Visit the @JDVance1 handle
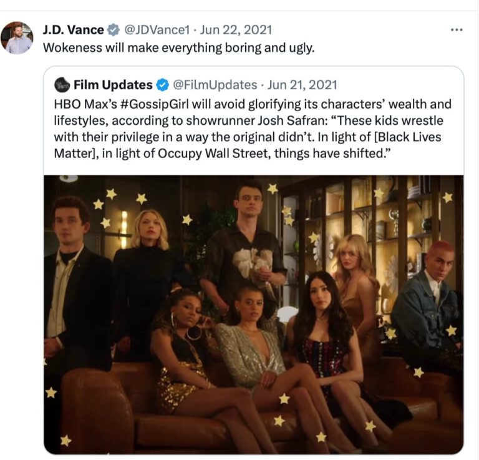Viewport: 479px width, 460px height. coord(157,30)
